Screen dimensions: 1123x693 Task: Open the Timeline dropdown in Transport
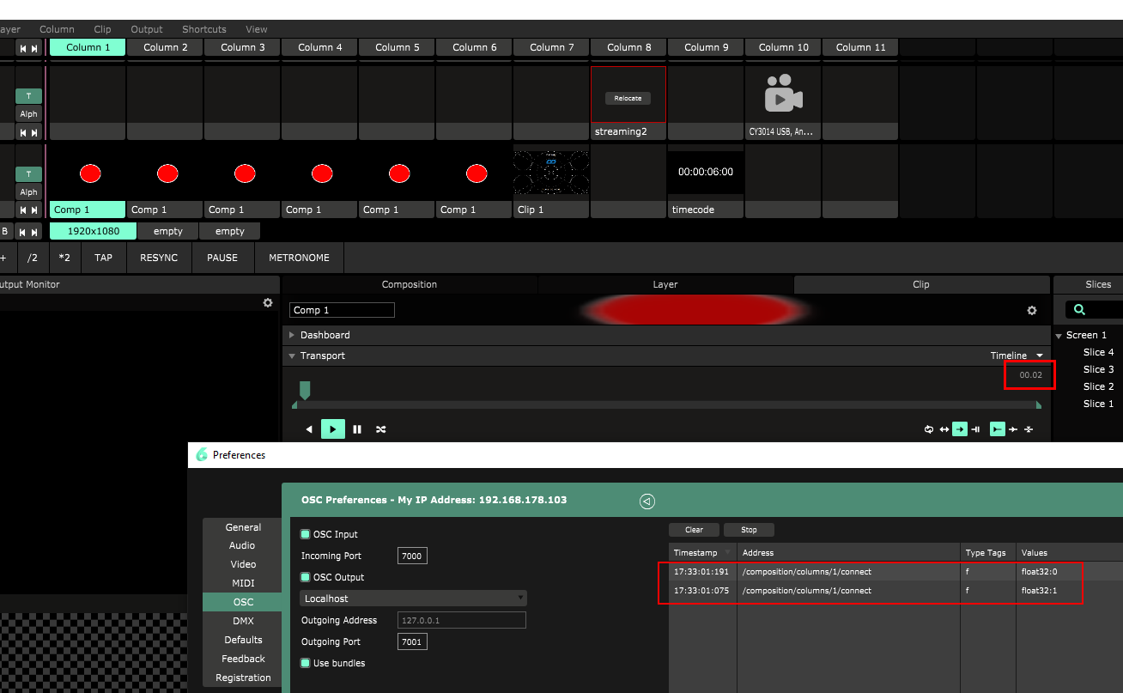tap(1017, 356)
